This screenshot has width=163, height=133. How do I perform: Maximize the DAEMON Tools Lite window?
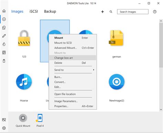(x=149, y=3)
